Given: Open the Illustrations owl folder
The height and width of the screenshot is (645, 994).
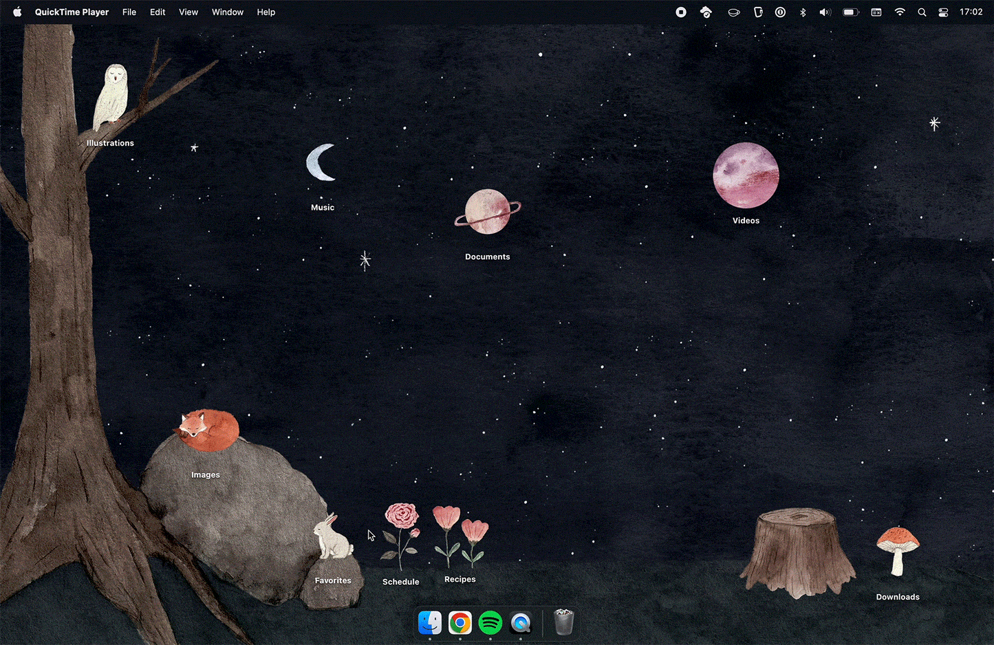Looking at the screenshot, I should tap(111, 98).
